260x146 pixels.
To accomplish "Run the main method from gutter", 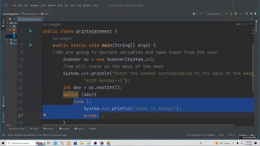I will [x=30, y=45].
